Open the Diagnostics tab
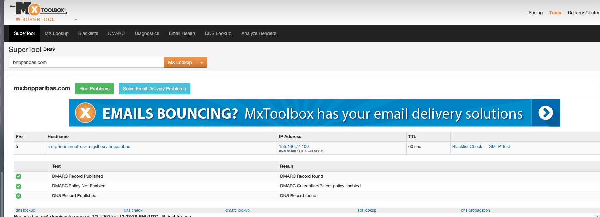The image size is (600, 217). point(147,33)
